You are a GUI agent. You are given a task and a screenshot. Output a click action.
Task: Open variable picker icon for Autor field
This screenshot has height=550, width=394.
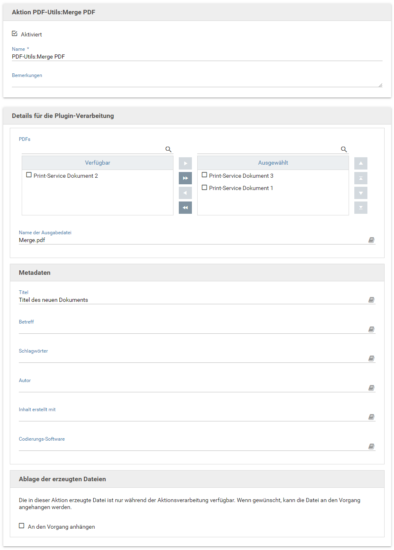pos(371,388)
